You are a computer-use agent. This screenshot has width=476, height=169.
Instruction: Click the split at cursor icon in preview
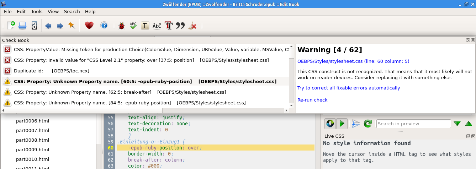(356, 124)
